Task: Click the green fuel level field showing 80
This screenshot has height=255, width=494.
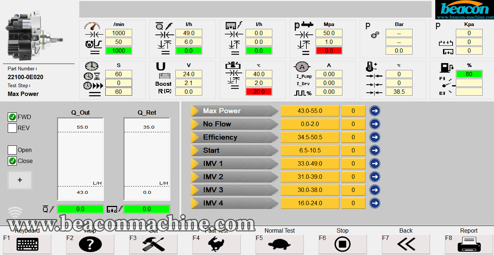Action: click(x=469, y=74)
